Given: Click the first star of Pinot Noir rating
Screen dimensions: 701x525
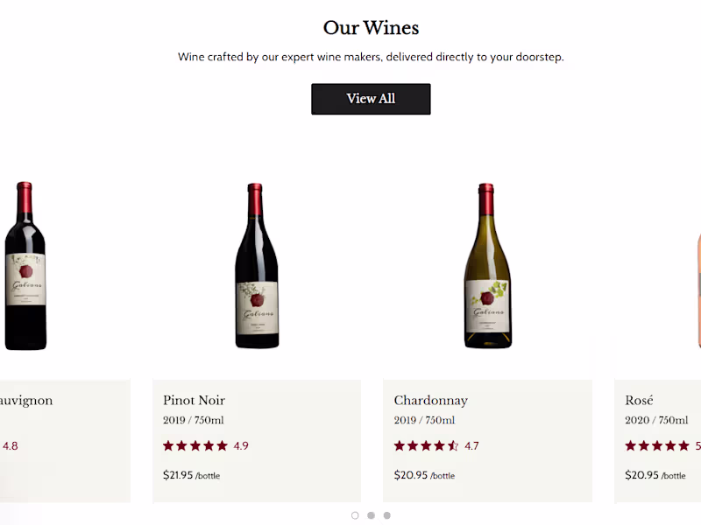Looking at the screenshot, I should tap(169, 446).
